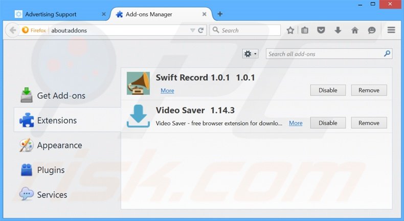The height and width of the screenshot is (221, 404).
Task: Open a new tab with plus button
Action: click(220, 14)
